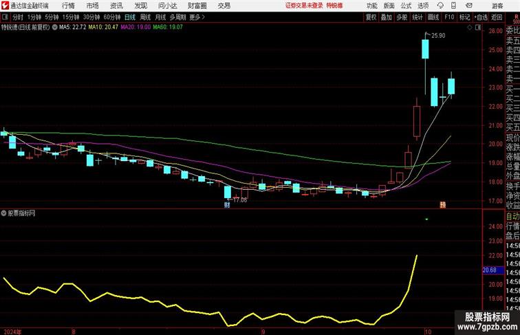Screen dimensions: 520x335
Task: Switch to 月线 monthly period
Action: point(160,17)
